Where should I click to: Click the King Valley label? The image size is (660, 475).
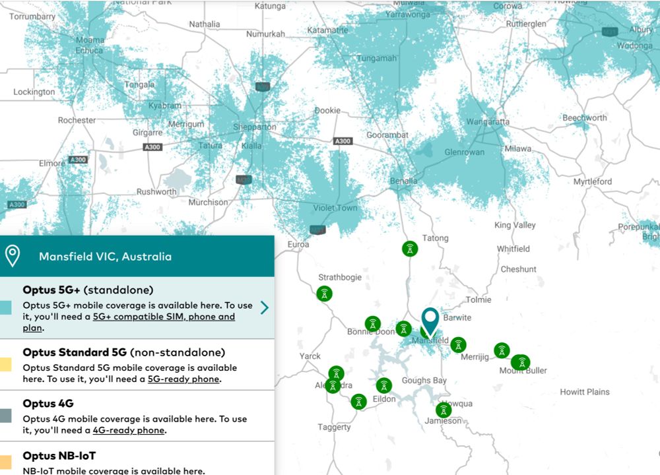(x=515, y=225)
